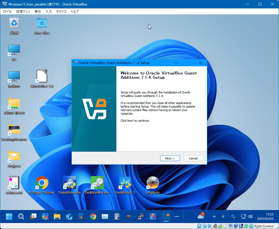This screenshot has height=229, width=279.
Task: Select the Mac Files folder on desktop
Action: (x=42, y=26)
